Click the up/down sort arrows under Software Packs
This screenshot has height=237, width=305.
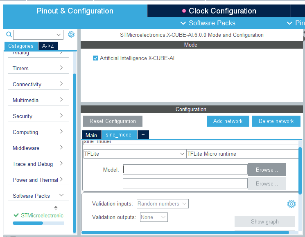56,208
